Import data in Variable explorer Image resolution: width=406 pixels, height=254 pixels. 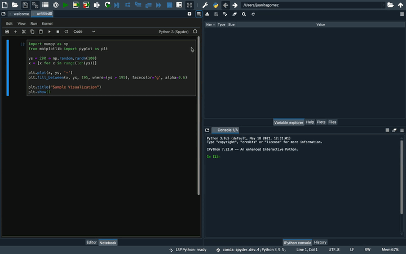click(208, 14)
